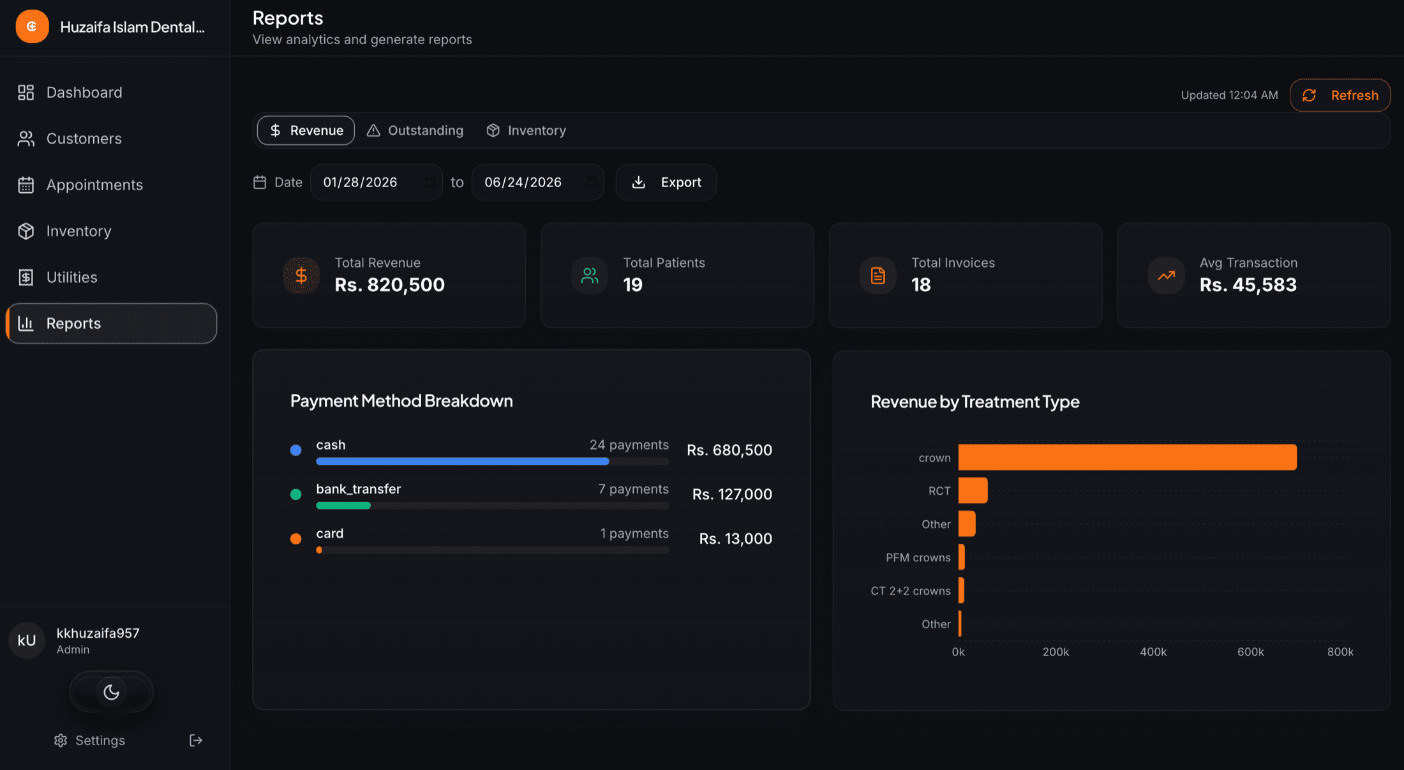Click the Total Patients people icon

tap(590, 275)
